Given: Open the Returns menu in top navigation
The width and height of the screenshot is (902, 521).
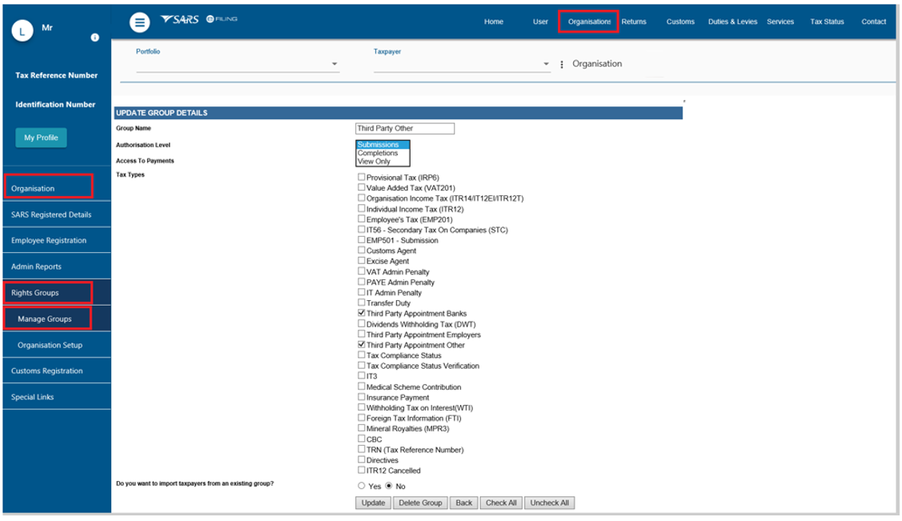Looking at the screenshot, I should 634,22.
